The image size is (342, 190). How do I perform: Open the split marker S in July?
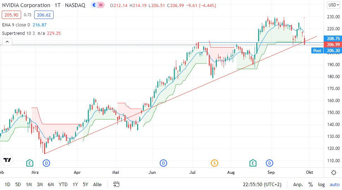click(x=214, y=163)
